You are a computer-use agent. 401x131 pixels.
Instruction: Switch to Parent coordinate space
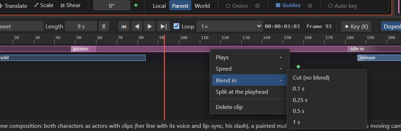pos(180,6)
